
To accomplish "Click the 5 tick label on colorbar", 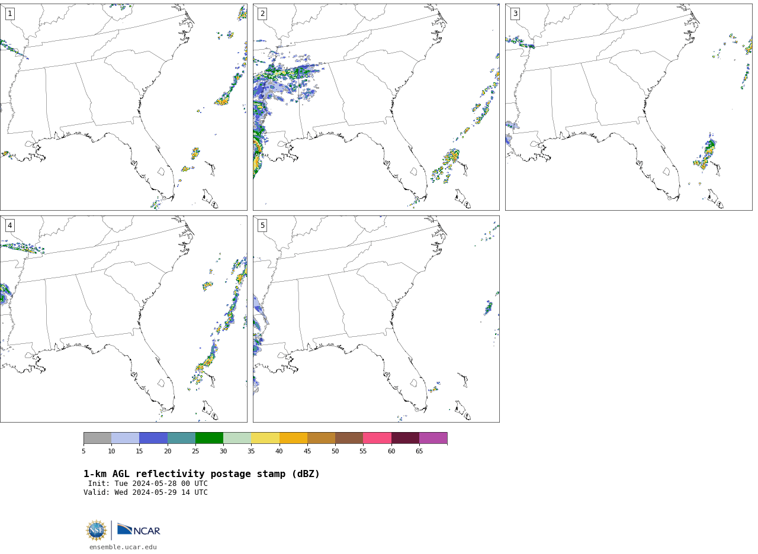I will pyautogui.click(x=83, y=452).
